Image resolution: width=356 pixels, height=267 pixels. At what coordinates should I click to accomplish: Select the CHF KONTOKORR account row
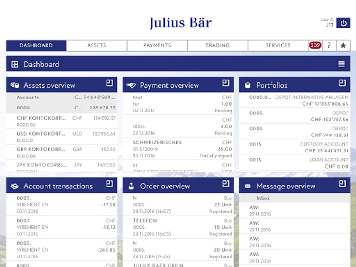coord(62,121)
